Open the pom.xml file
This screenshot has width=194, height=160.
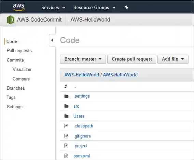82,156
